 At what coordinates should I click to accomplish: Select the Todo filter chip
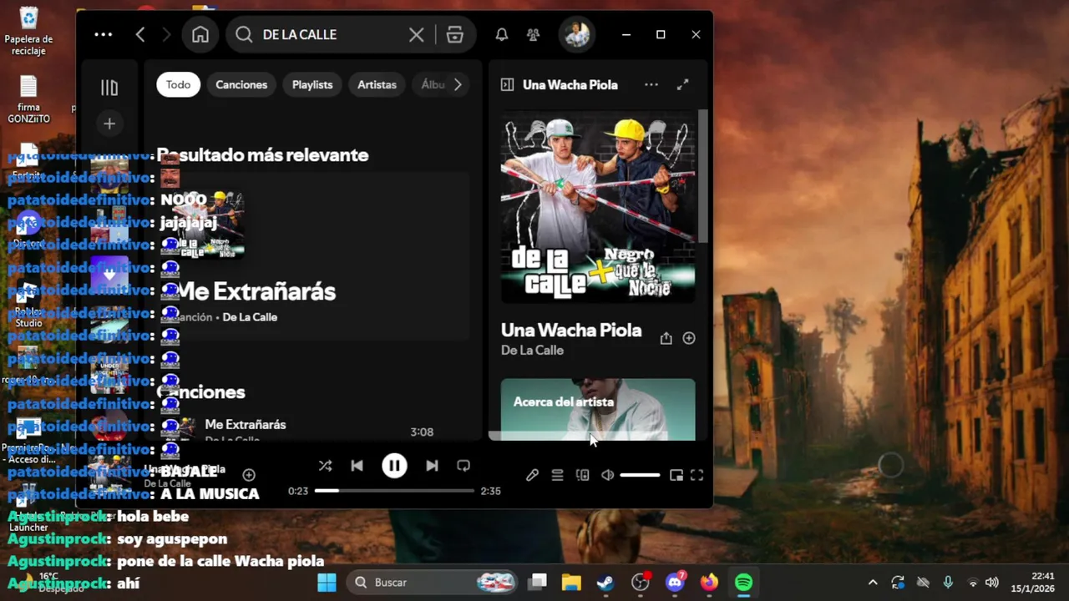[x=178, y=84]
